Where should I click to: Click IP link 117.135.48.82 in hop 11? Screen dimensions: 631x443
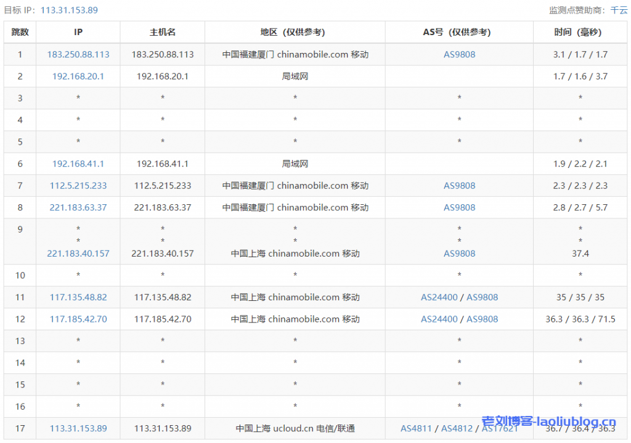pos(78,297)
